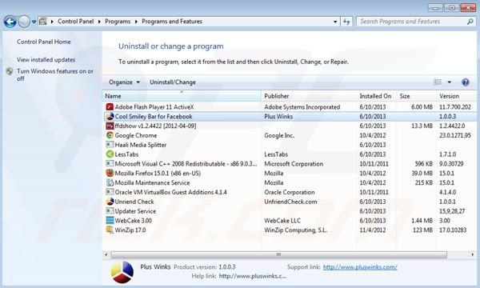
Task: Select WinZip 17.0 program name
Action: pos(130,230)
